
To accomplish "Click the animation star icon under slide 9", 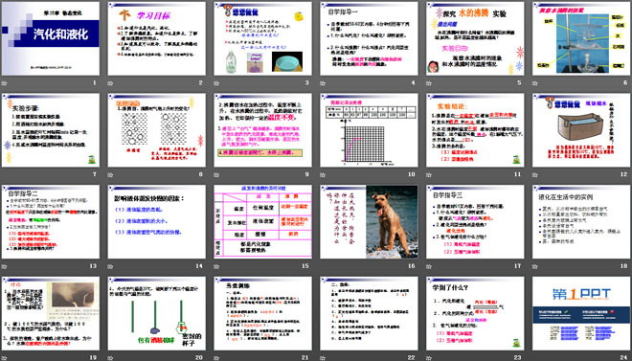I will pos(216,174).
